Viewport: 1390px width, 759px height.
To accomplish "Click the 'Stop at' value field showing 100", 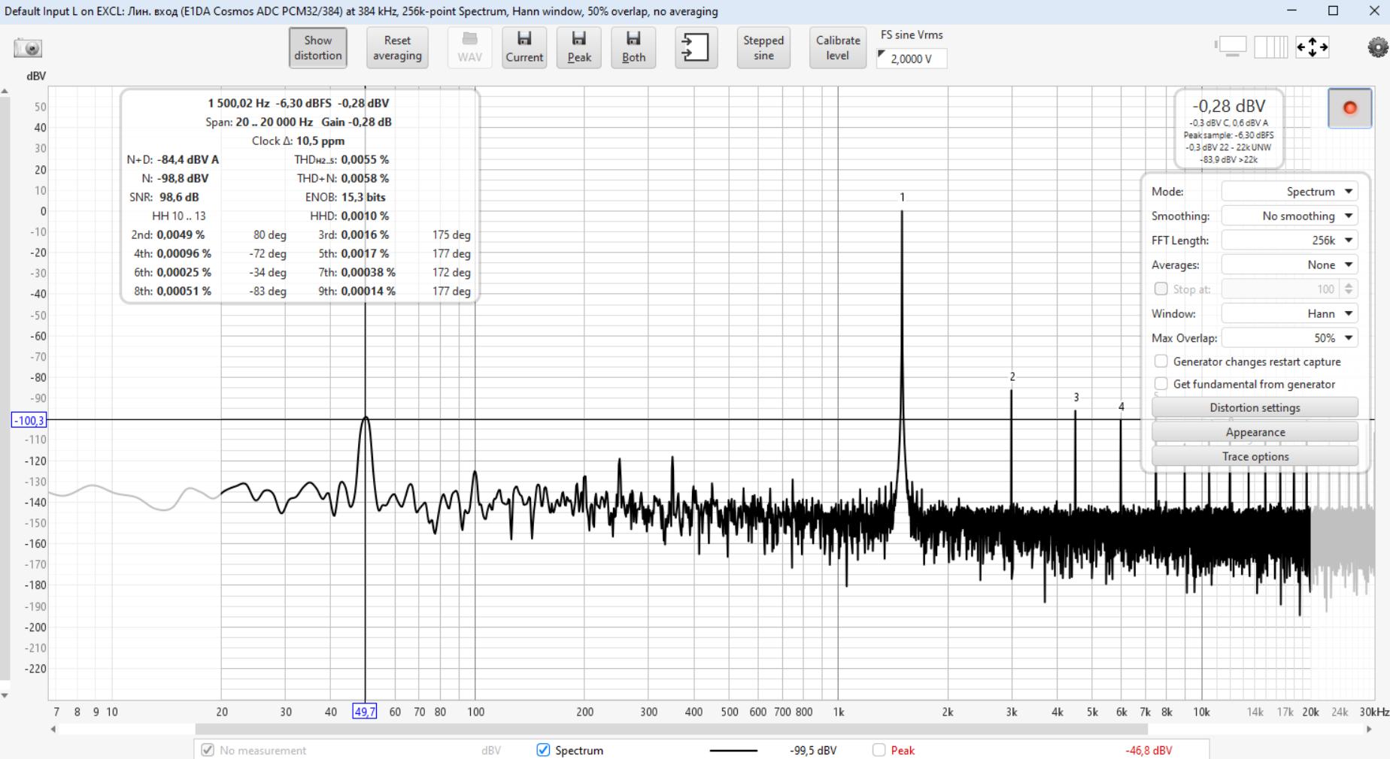I will tap(1282, 289).
